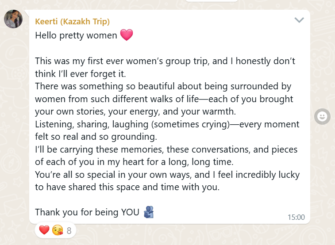The height and width of the screenshot is (245, 335).
Task: Click the line "to have shared this space"
Action: 127,187
